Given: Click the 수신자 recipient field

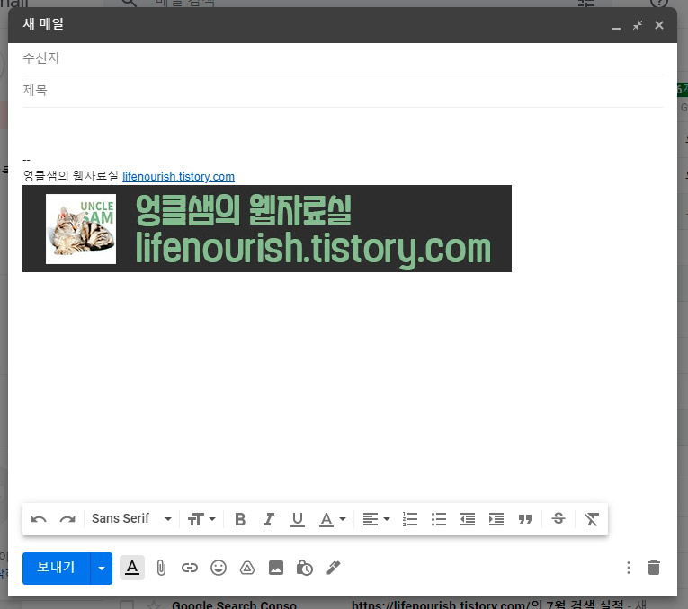Looking at the screenshot, I should (343, 58).
